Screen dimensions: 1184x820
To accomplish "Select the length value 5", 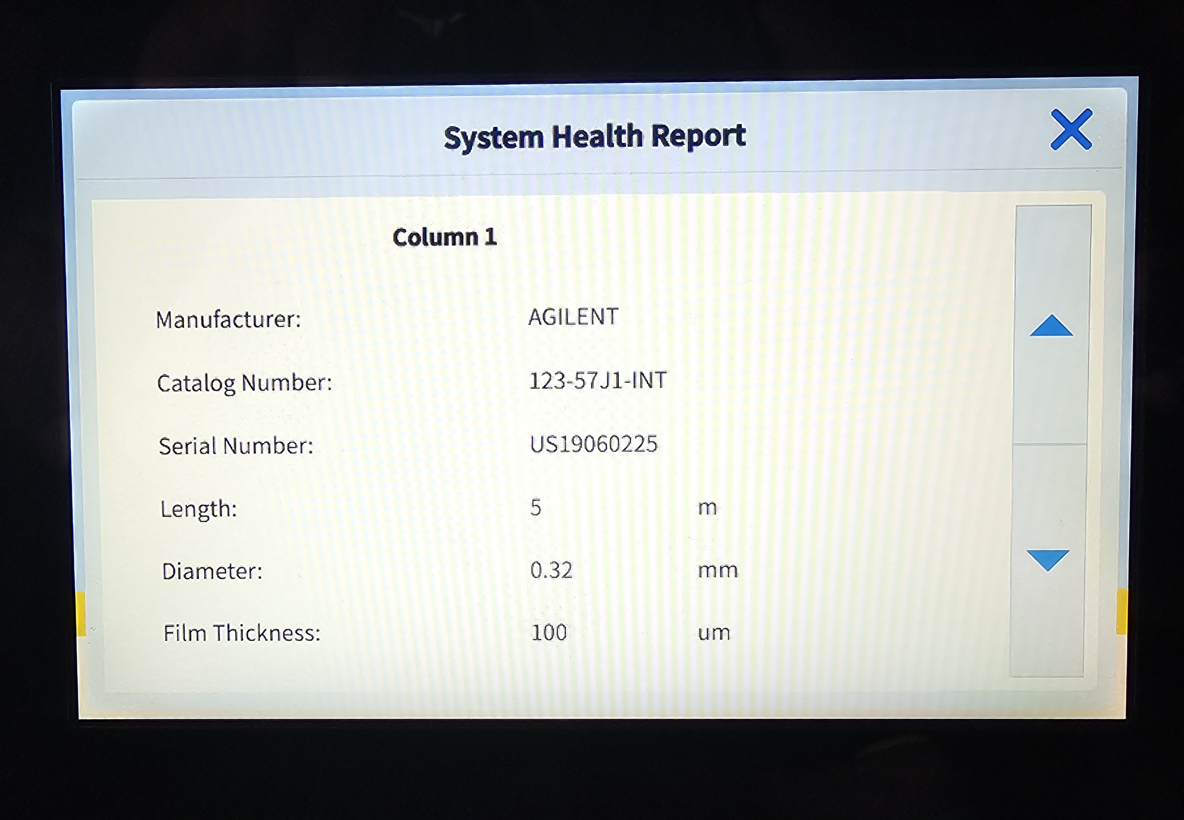I will click(x=535, y=507).
